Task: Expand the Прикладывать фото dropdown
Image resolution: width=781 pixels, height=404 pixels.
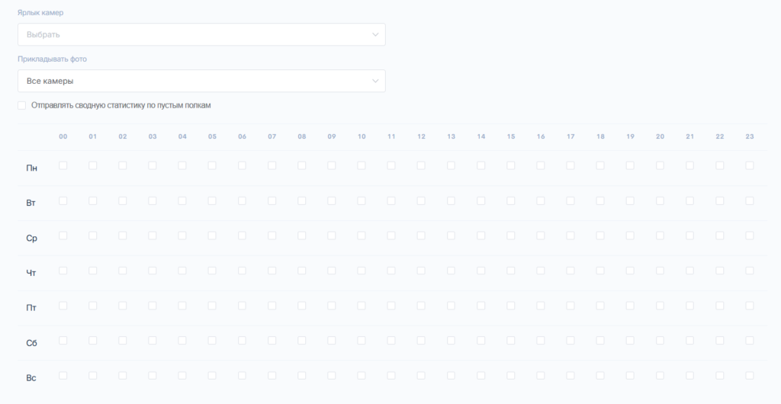Action: click(201, 81)
